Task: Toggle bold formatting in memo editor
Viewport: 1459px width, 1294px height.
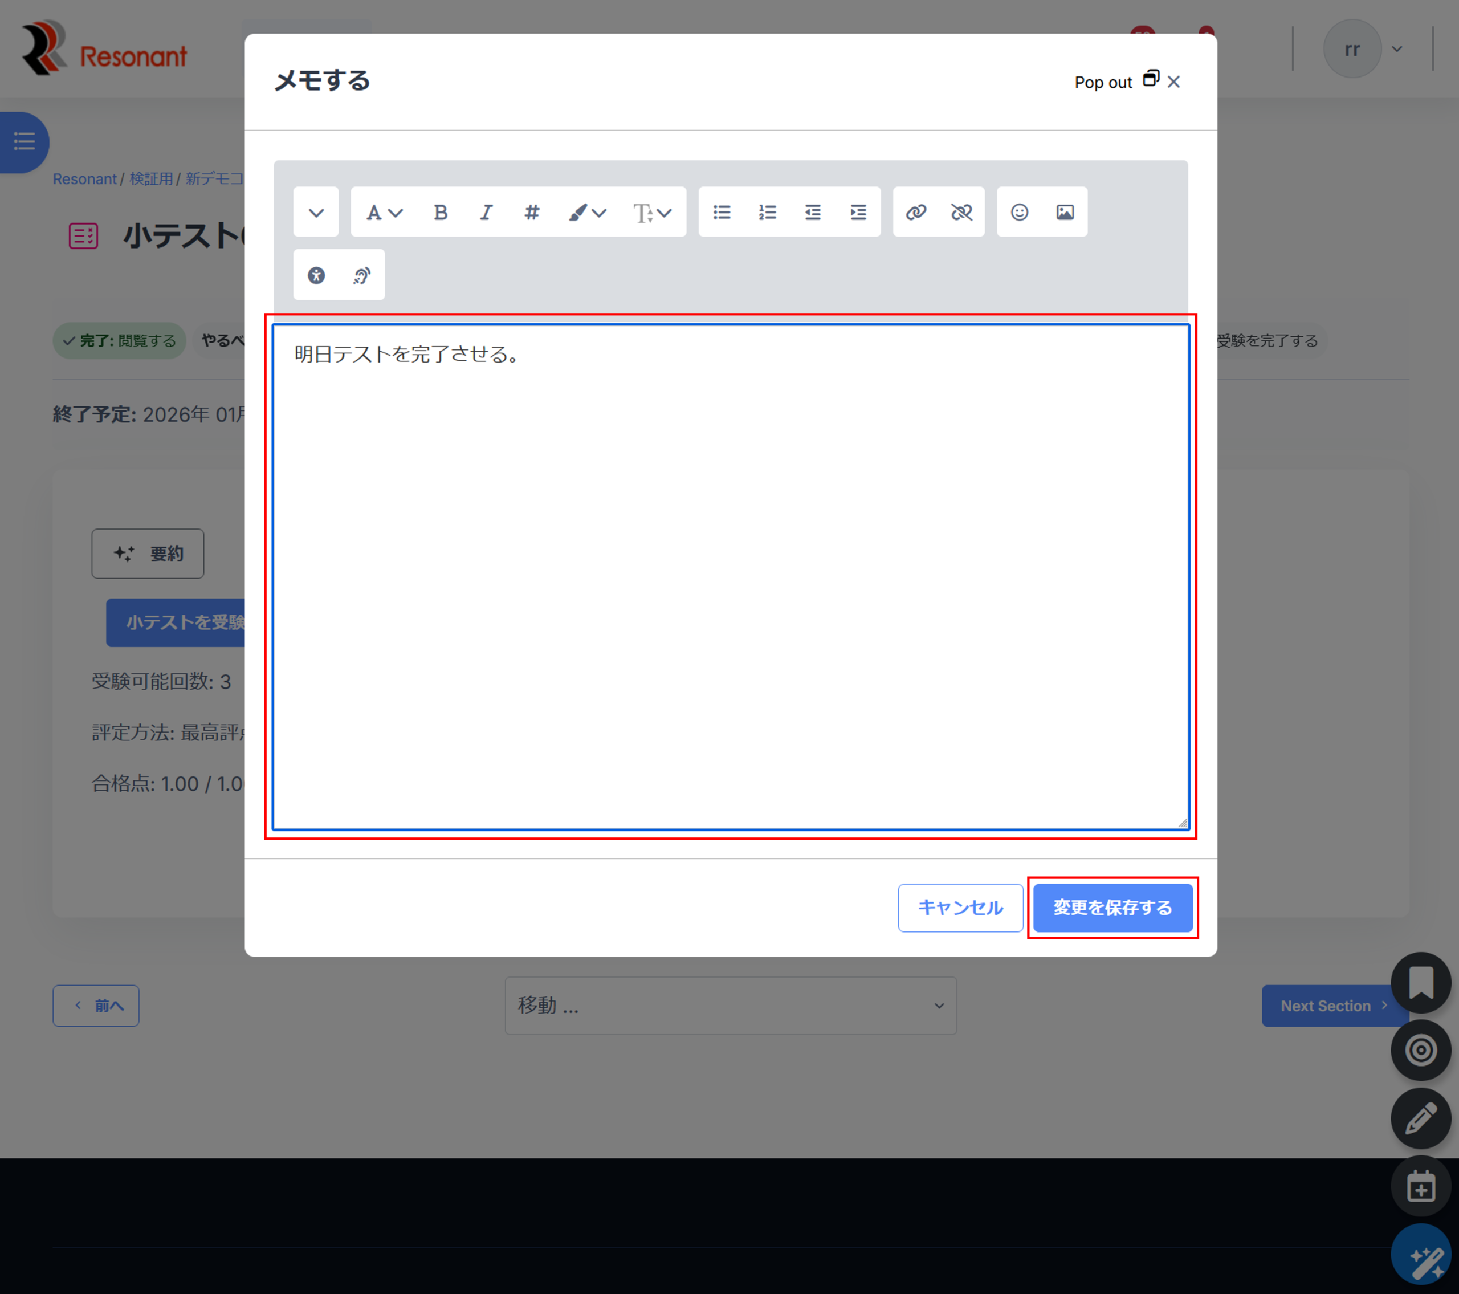Action: (x=441, y=212)
